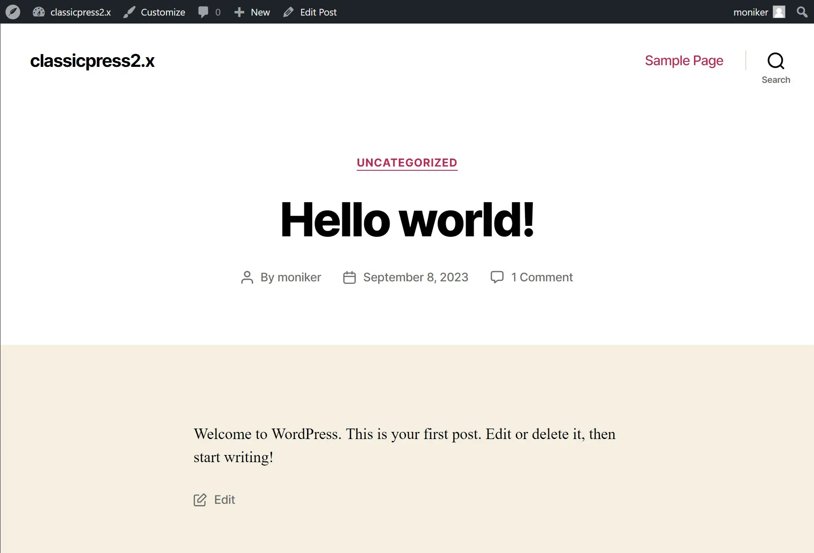Click the 1 Comment link
The width and height of the screenshot is (814, 553).
click(542, 277)
